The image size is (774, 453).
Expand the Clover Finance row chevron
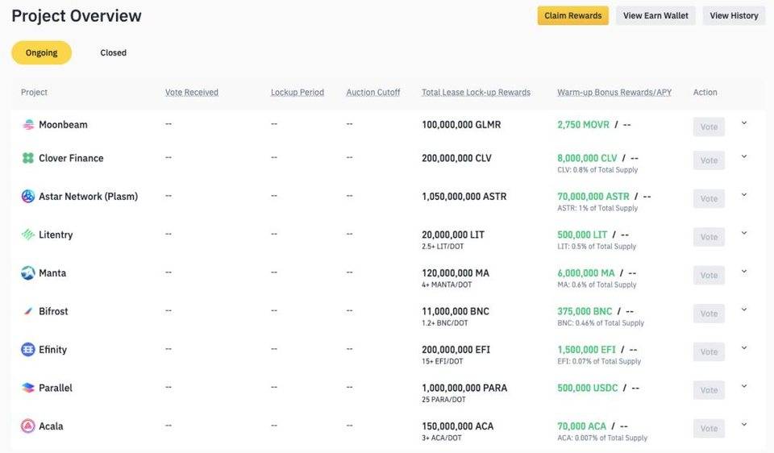click(744, 156)
